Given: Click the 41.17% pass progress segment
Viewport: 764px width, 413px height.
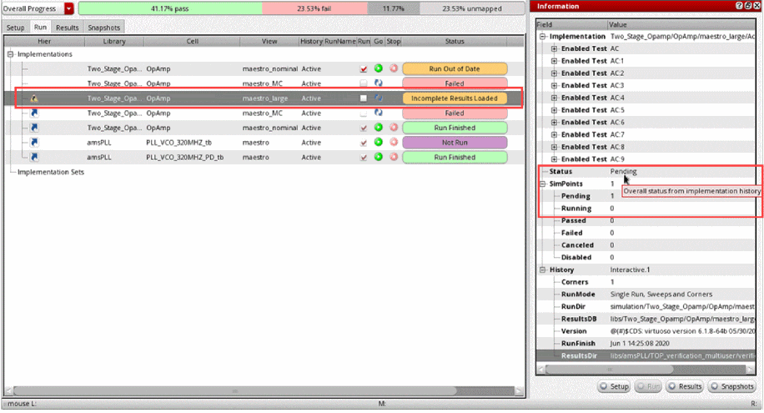Looking at the screenshot, I should [x=170, y=9].
